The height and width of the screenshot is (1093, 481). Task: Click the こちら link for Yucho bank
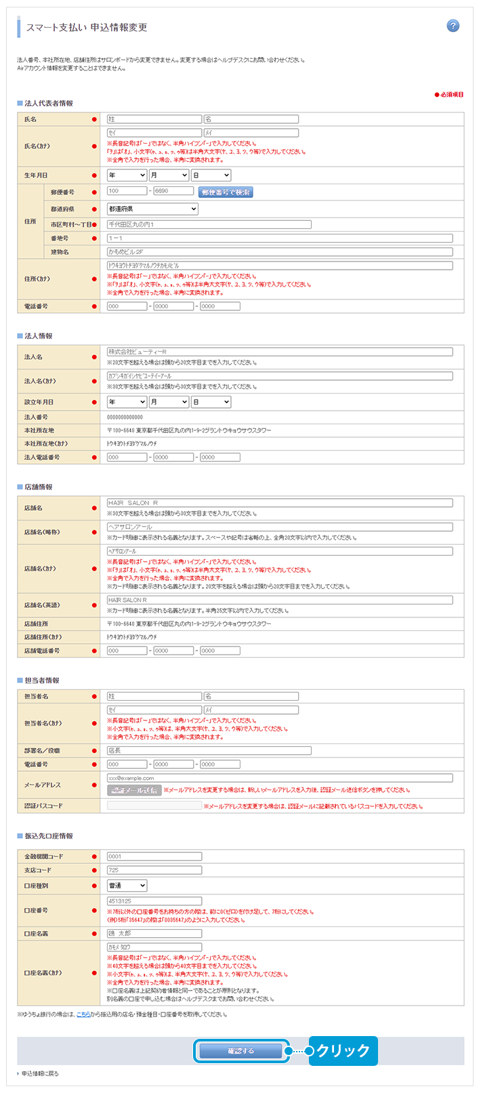click(83, 1014)
